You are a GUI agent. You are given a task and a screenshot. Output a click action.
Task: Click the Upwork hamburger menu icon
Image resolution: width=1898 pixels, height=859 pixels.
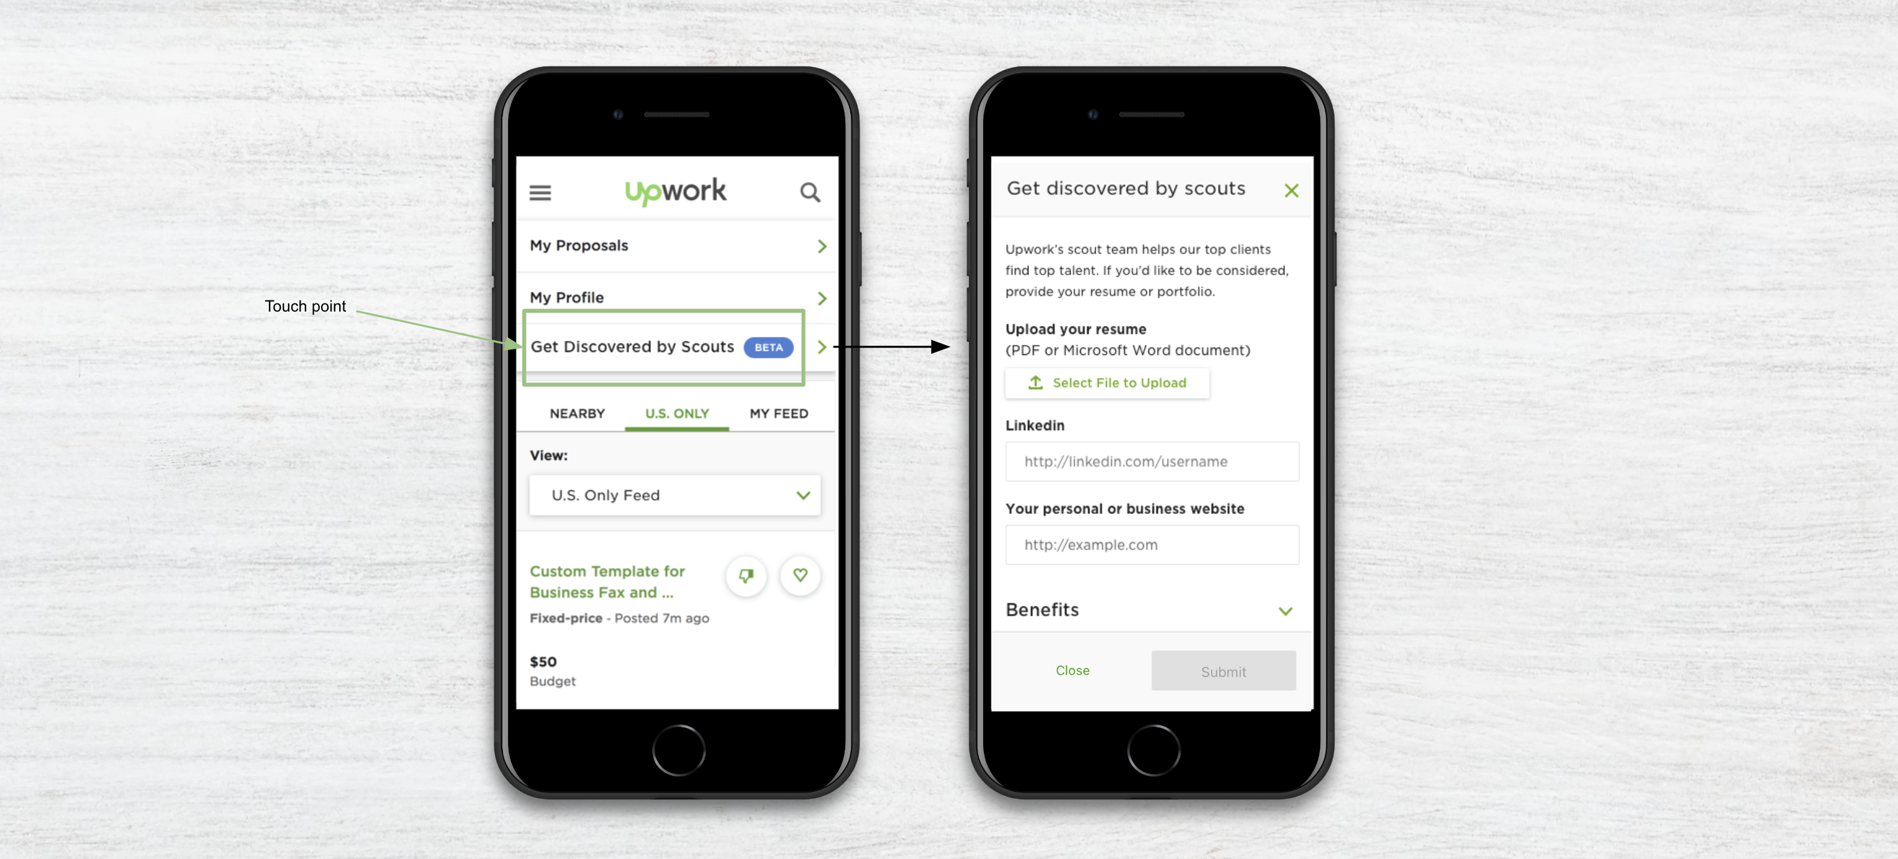pyautogui.click(x=541, y=190)
